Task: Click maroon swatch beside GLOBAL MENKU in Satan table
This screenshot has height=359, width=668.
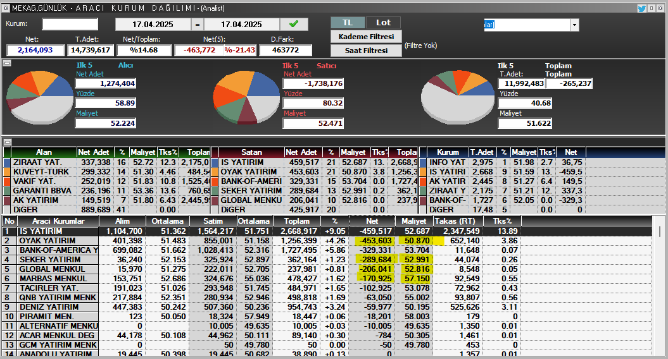Action: (x=215, y=200)
